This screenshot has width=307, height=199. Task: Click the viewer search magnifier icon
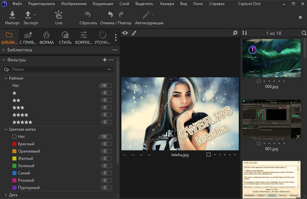tap(235, 33)
